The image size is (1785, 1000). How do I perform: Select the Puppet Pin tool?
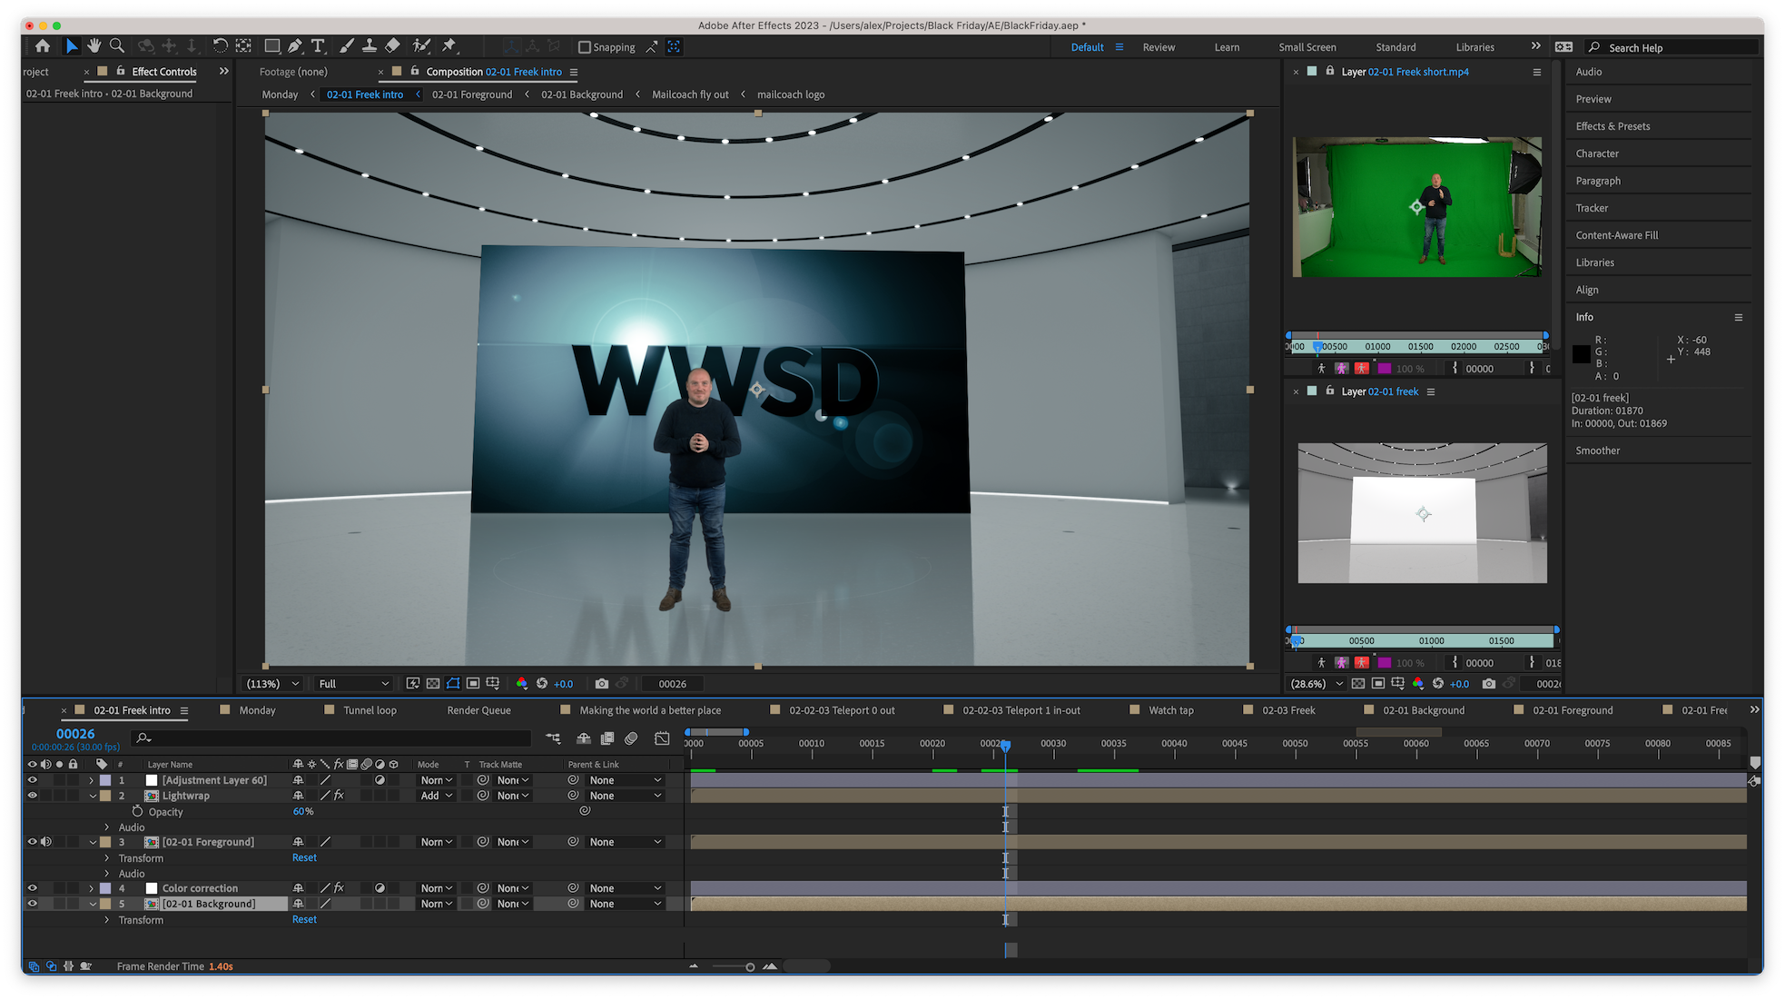click(x=449, y=46)
